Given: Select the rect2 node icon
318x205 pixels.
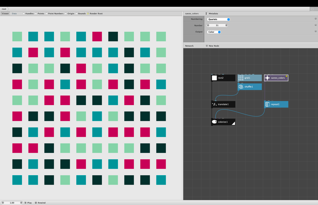Looking at the screenshot, I should 214,78.
